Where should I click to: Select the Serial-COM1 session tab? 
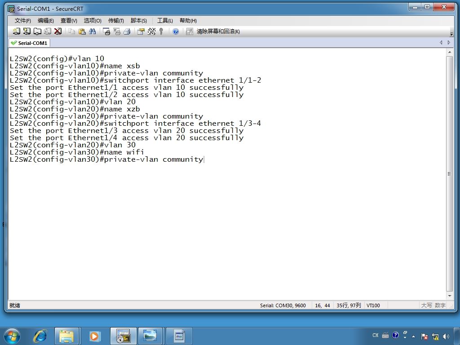click(29, 43)
